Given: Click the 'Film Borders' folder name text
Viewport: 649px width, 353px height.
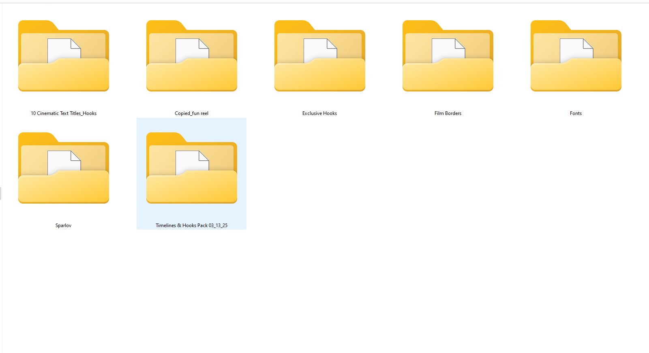Looking at the screenshot, I should pyautogui.click(x=448, y=113).
